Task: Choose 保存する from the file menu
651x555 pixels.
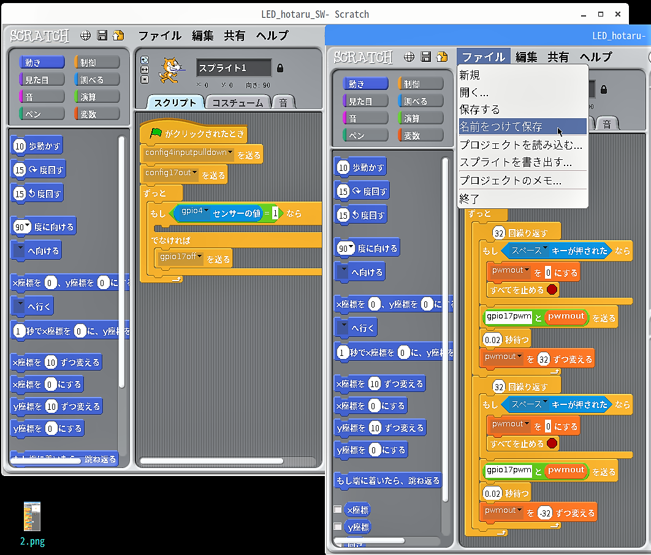Action: (523, 110)
